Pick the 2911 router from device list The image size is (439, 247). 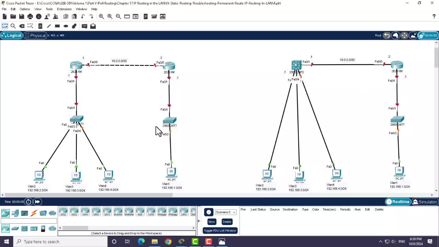point(107,212)
